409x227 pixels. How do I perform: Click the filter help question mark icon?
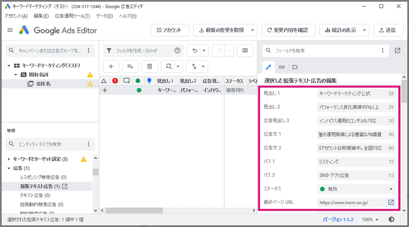178,51
